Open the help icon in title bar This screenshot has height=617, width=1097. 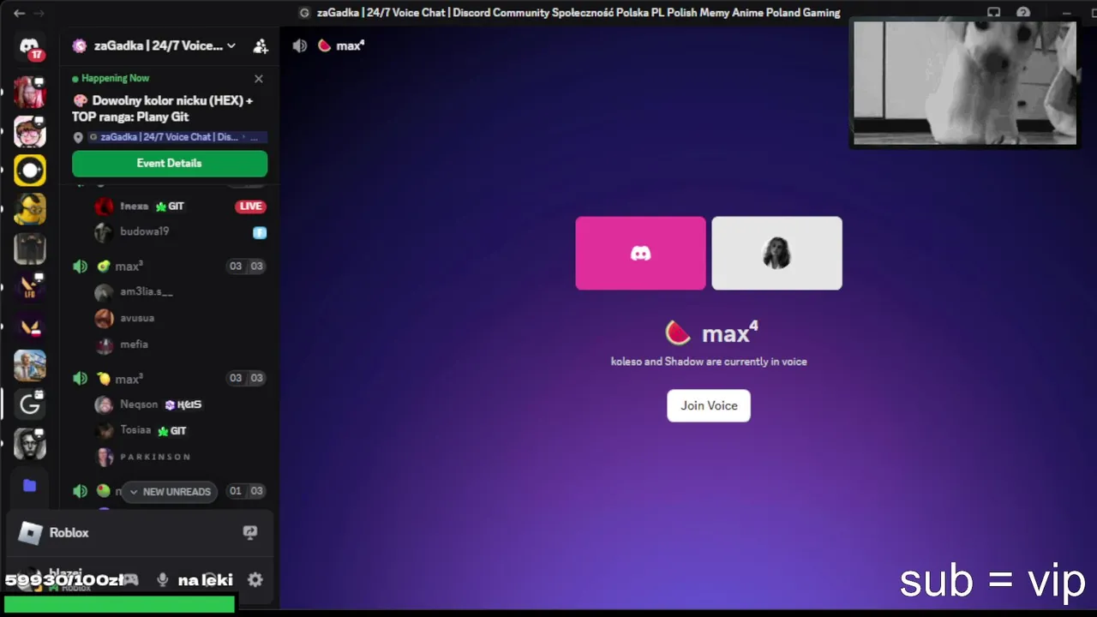pos(1023,13)
